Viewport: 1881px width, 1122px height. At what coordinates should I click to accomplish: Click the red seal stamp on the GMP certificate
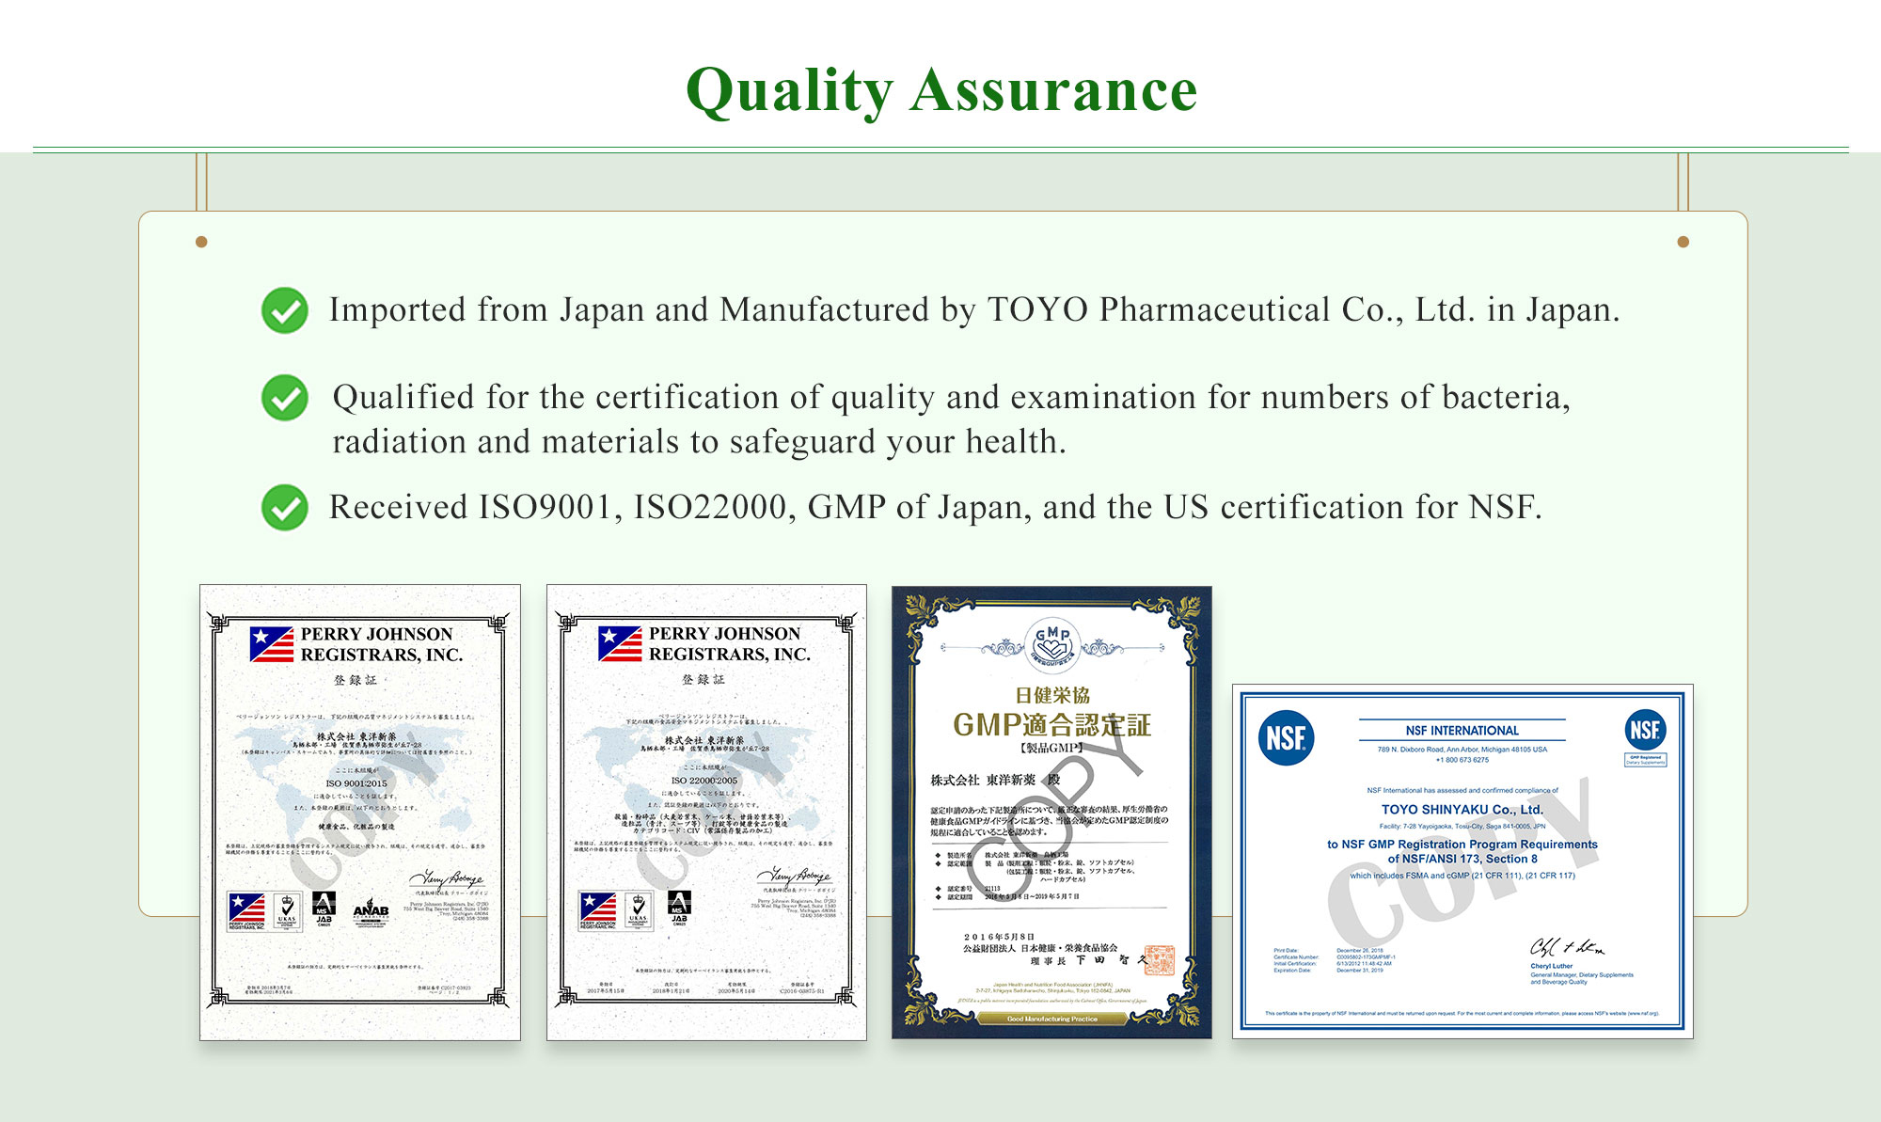1159,960
